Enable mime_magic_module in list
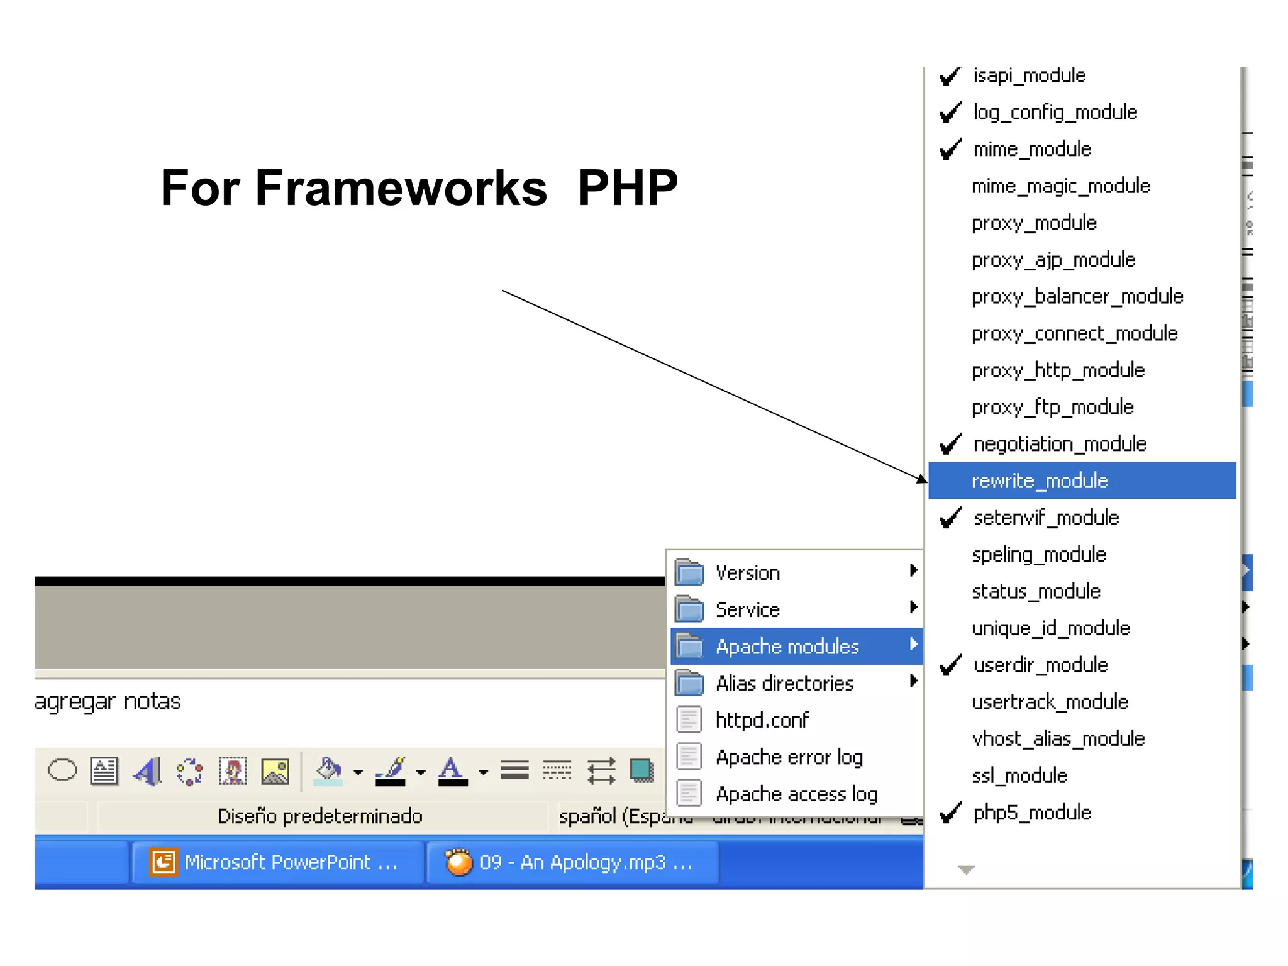1288x966 pixels. (x=1082, y=186)
